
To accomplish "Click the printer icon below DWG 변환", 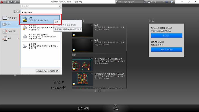I will coord(5,38).
